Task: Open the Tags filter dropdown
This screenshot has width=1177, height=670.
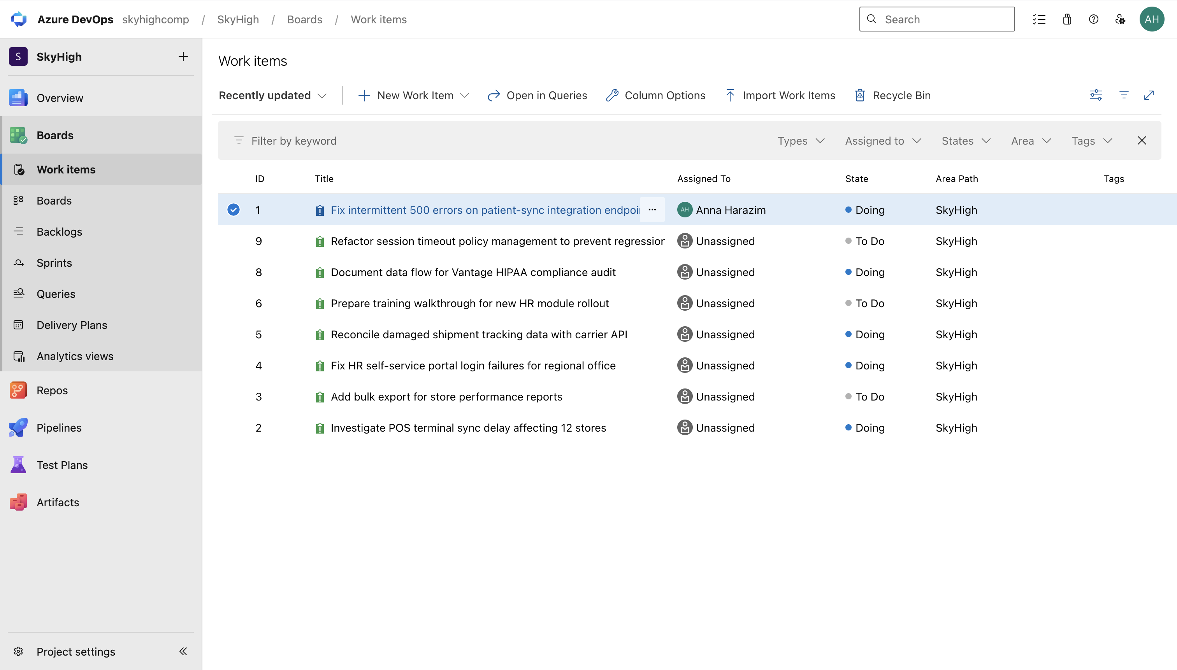Action: tap(1091, 141)
